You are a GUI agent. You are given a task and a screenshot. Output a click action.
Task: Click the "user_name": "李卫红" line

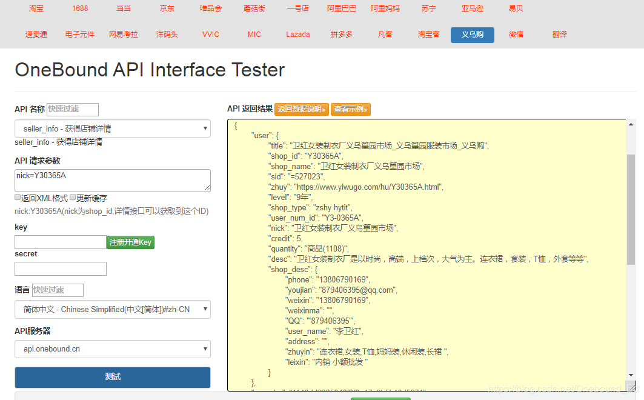click(x=325, y=331)
